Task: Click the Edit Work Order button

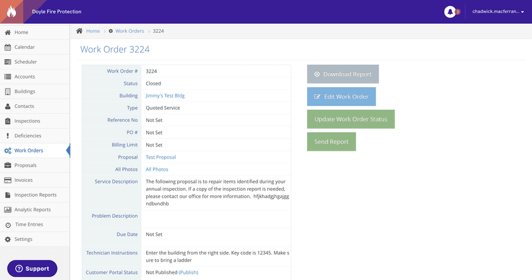Action: [341, 97]
